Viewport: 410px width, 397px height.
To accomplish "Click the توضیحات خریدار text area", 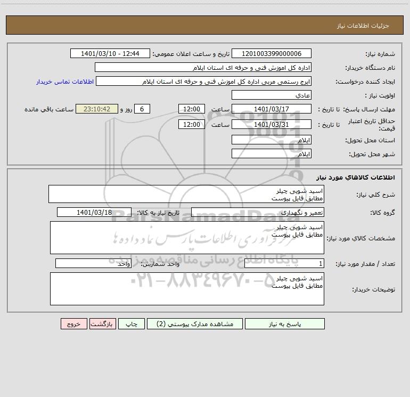I will coord(187,289).
